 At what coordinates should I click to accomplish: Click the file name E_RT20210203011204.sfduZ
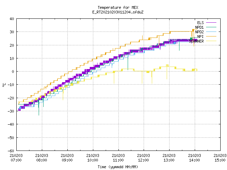[118, 12]
